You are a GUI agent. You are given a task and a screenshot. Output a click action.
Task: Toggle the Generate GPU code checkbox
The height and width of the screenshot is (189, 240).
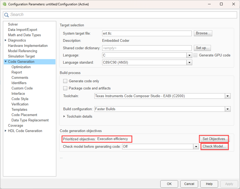coord(195,55)
